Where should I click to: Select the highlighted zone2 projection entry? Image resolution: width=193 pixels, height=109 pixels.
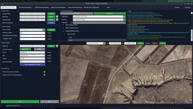pyautogui.click(x=97, y=40)
